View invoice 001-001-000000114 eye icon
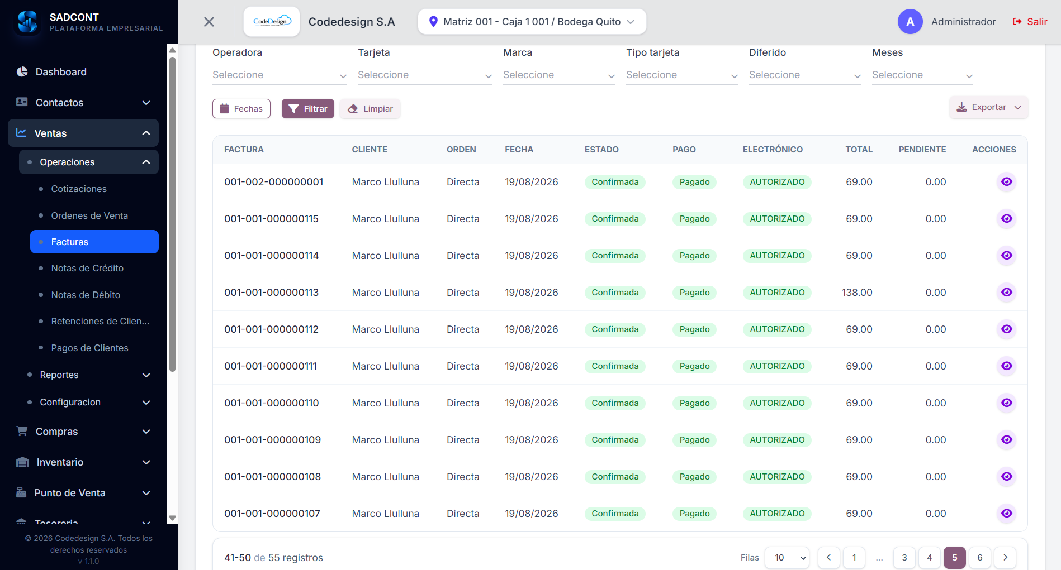The height and width of the screenshot is (570, 1061). 1006,255
